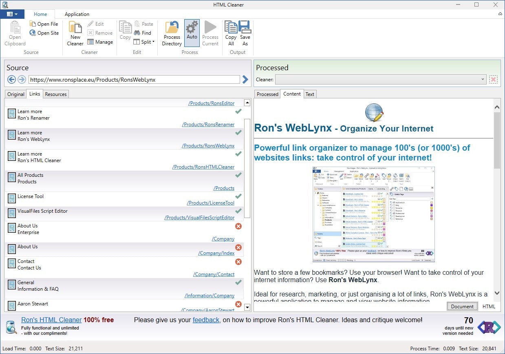Open the application file menu dropdown

12,14
